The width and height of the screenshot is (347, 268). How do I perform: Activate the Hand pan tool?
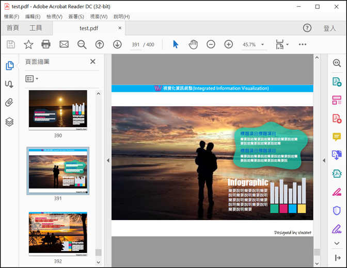coord(193,44)
